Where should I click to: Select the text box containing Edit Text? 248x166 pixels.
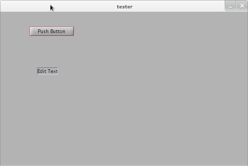coord(47,71)
